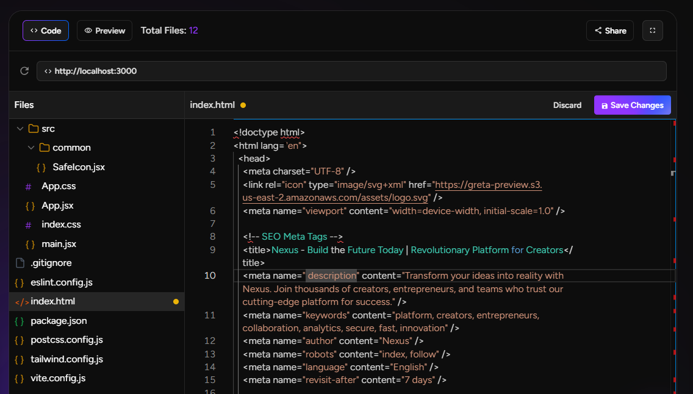Click the code brackets icon in URL bar
Screen dimensions: 693x394
(x=48, y=71)
